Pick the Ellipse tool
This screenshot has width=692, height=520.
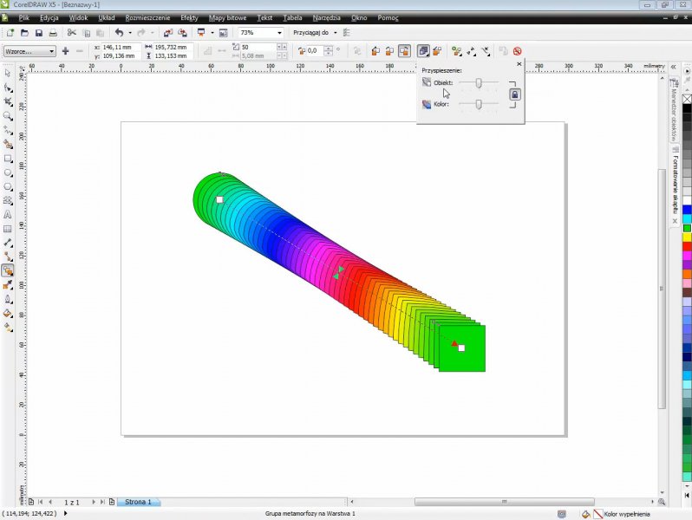(x=9, y=172)
